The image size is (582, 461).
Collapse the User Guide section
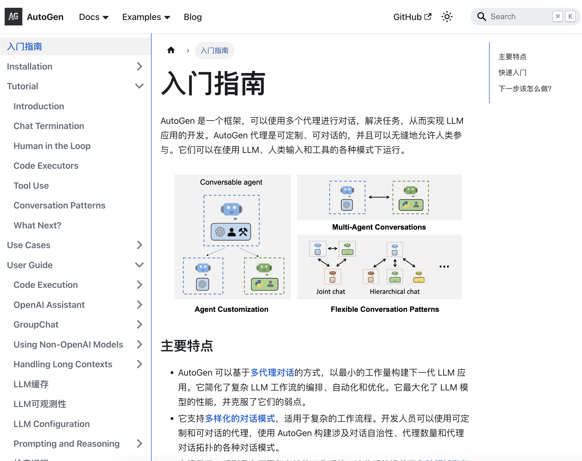pos(139,265)
